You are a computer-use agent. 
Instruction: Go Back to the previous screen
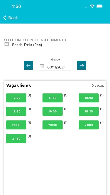pos(11,18)
